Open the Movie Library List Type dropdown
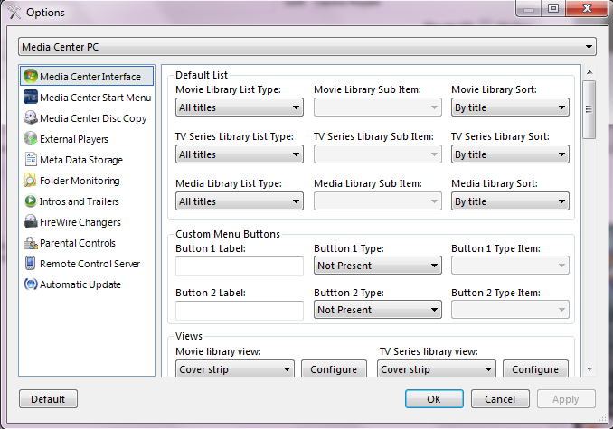This screenshot has height=429, width=613. click(239, 107)
